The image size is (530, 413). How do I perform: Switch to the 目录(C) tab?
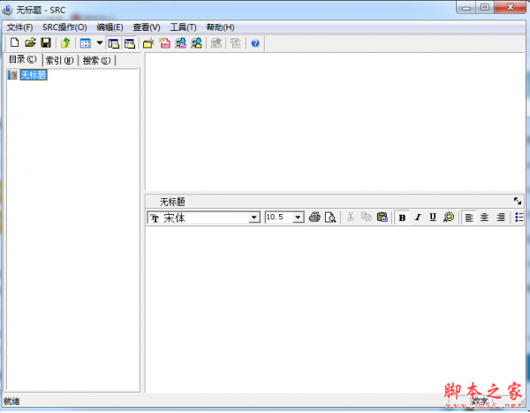point(23,59)
